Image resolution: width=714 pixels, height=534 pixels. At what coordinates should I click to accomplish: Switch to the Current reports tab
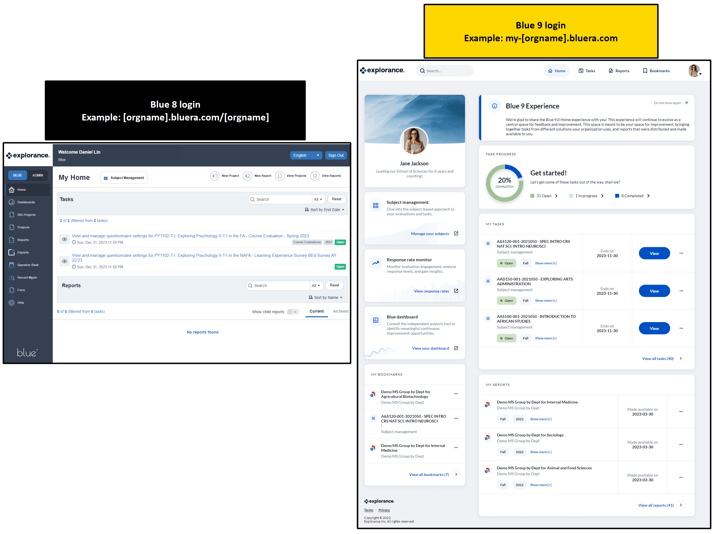[x=317, y=312]
